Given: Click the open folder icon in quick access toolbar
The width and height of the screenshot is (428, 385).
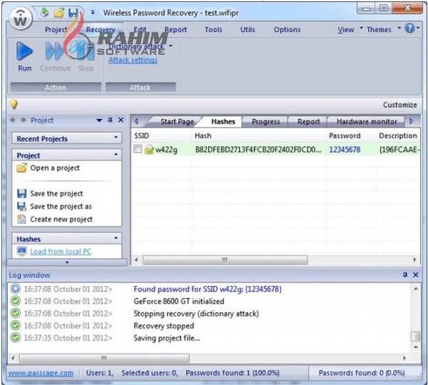Looking at the screenshot, I should (x=58, y=13).
